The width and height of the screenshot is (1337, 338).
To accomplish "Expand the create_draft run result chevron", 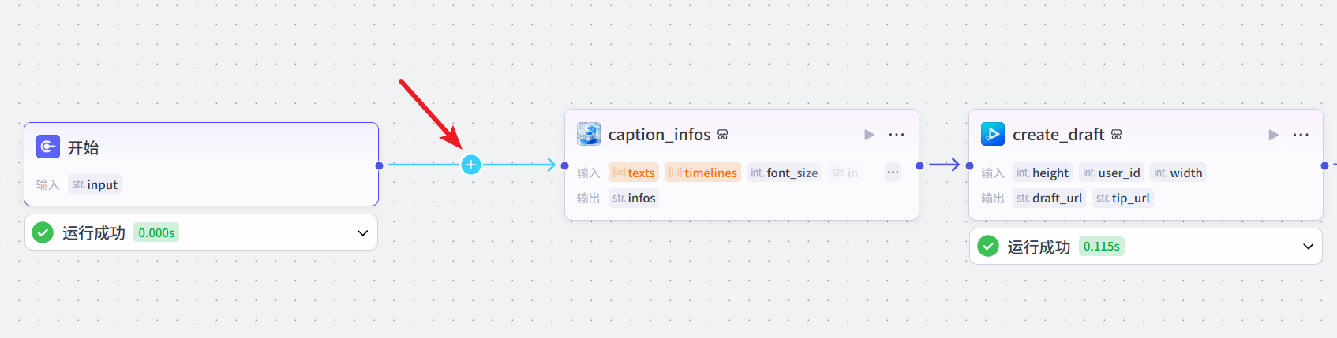I will [1308, 247].
